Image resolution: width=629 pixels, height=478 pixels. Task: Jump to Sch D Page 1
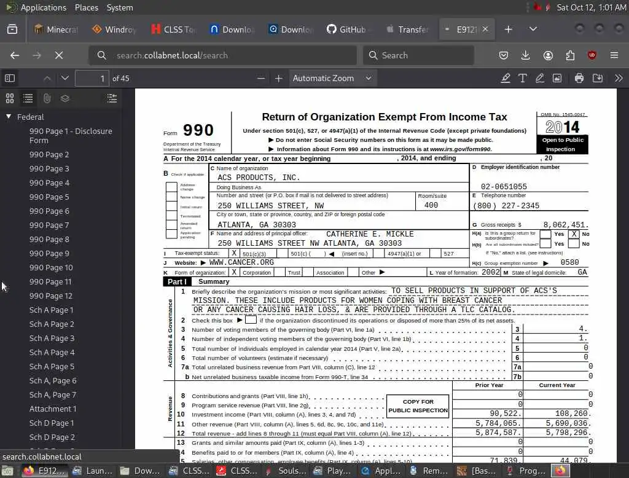(52, 423)
